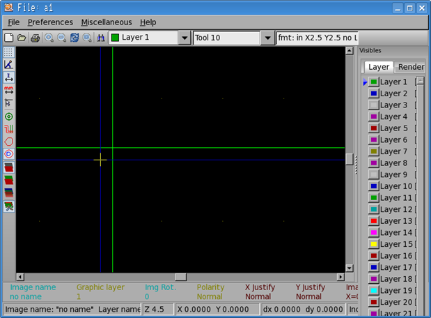Screen dimensions: 431x318
Task: Switch to the Render tab
Action: click(410, 67)
